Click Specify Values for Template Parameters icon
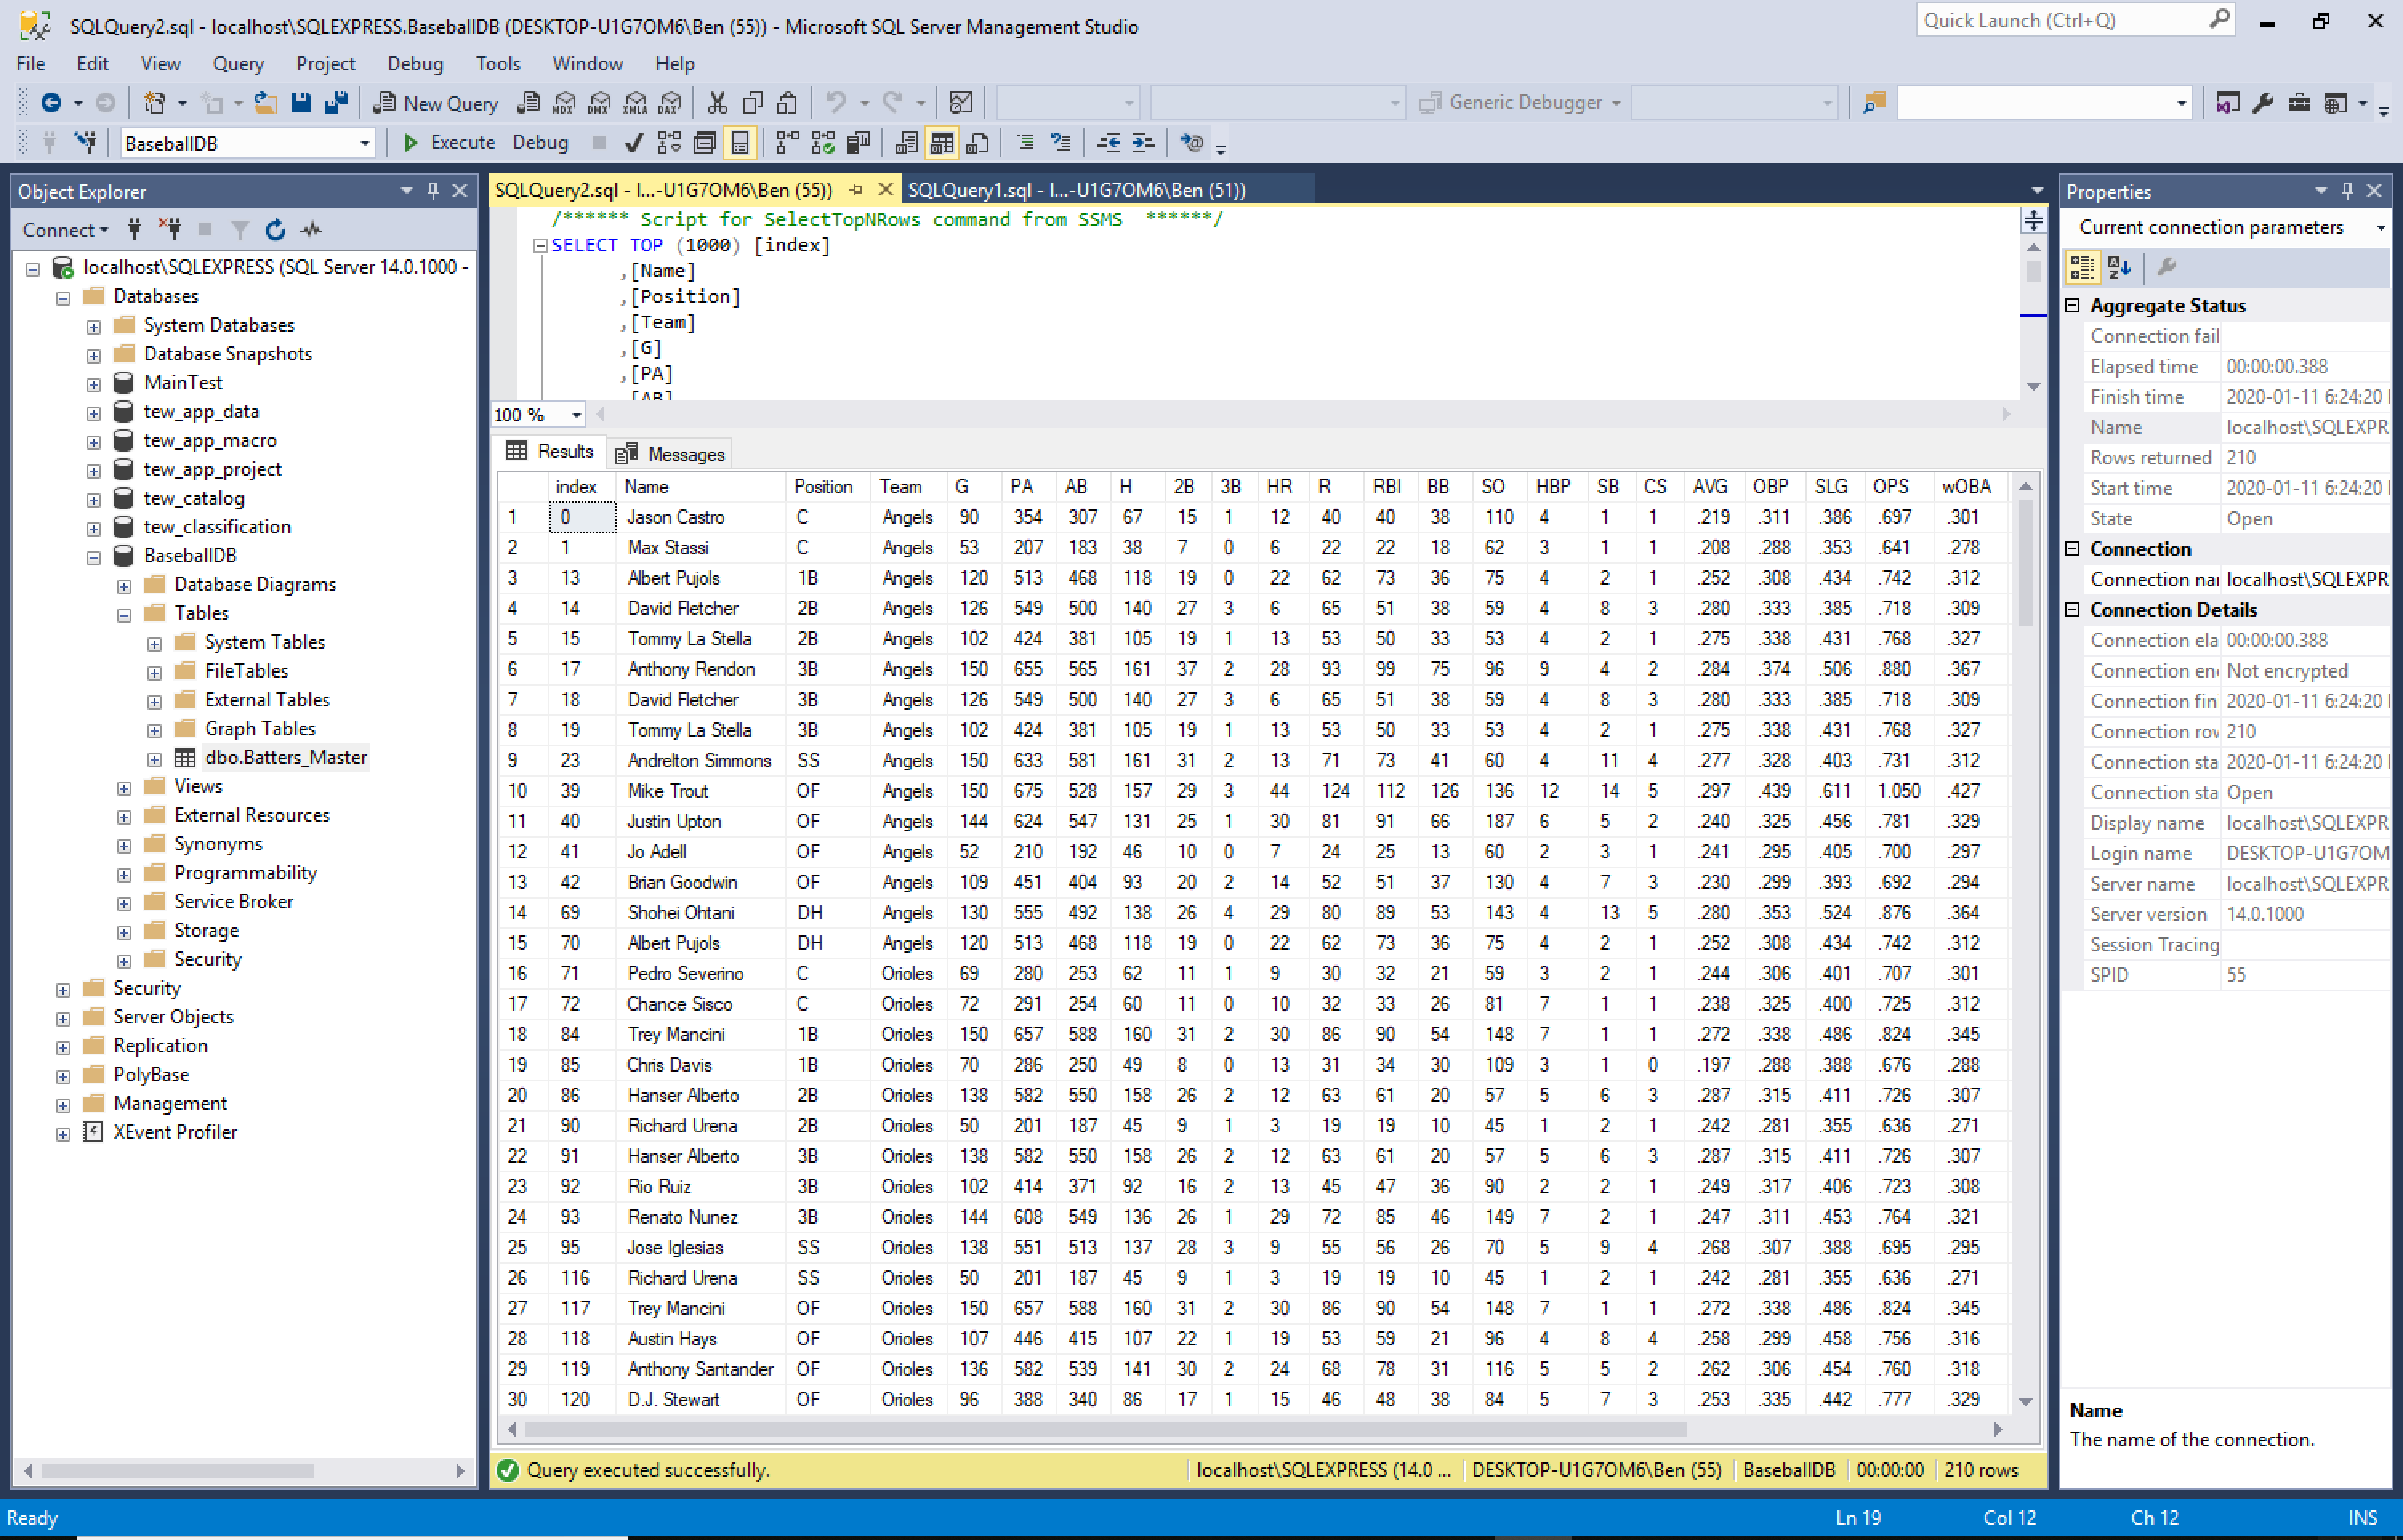Image resolution: width=2403 pixels, height=1540 pixels. (1191, 143)
